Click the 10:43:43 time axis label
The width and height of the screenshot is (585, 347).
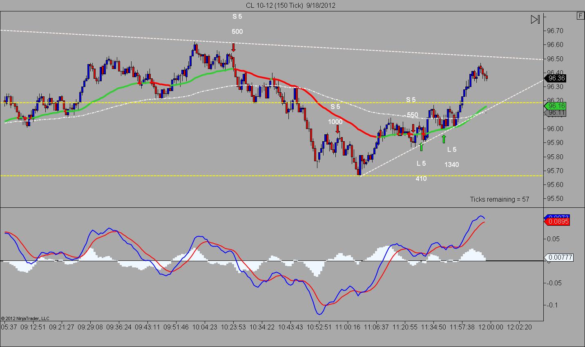coord(290,327)
